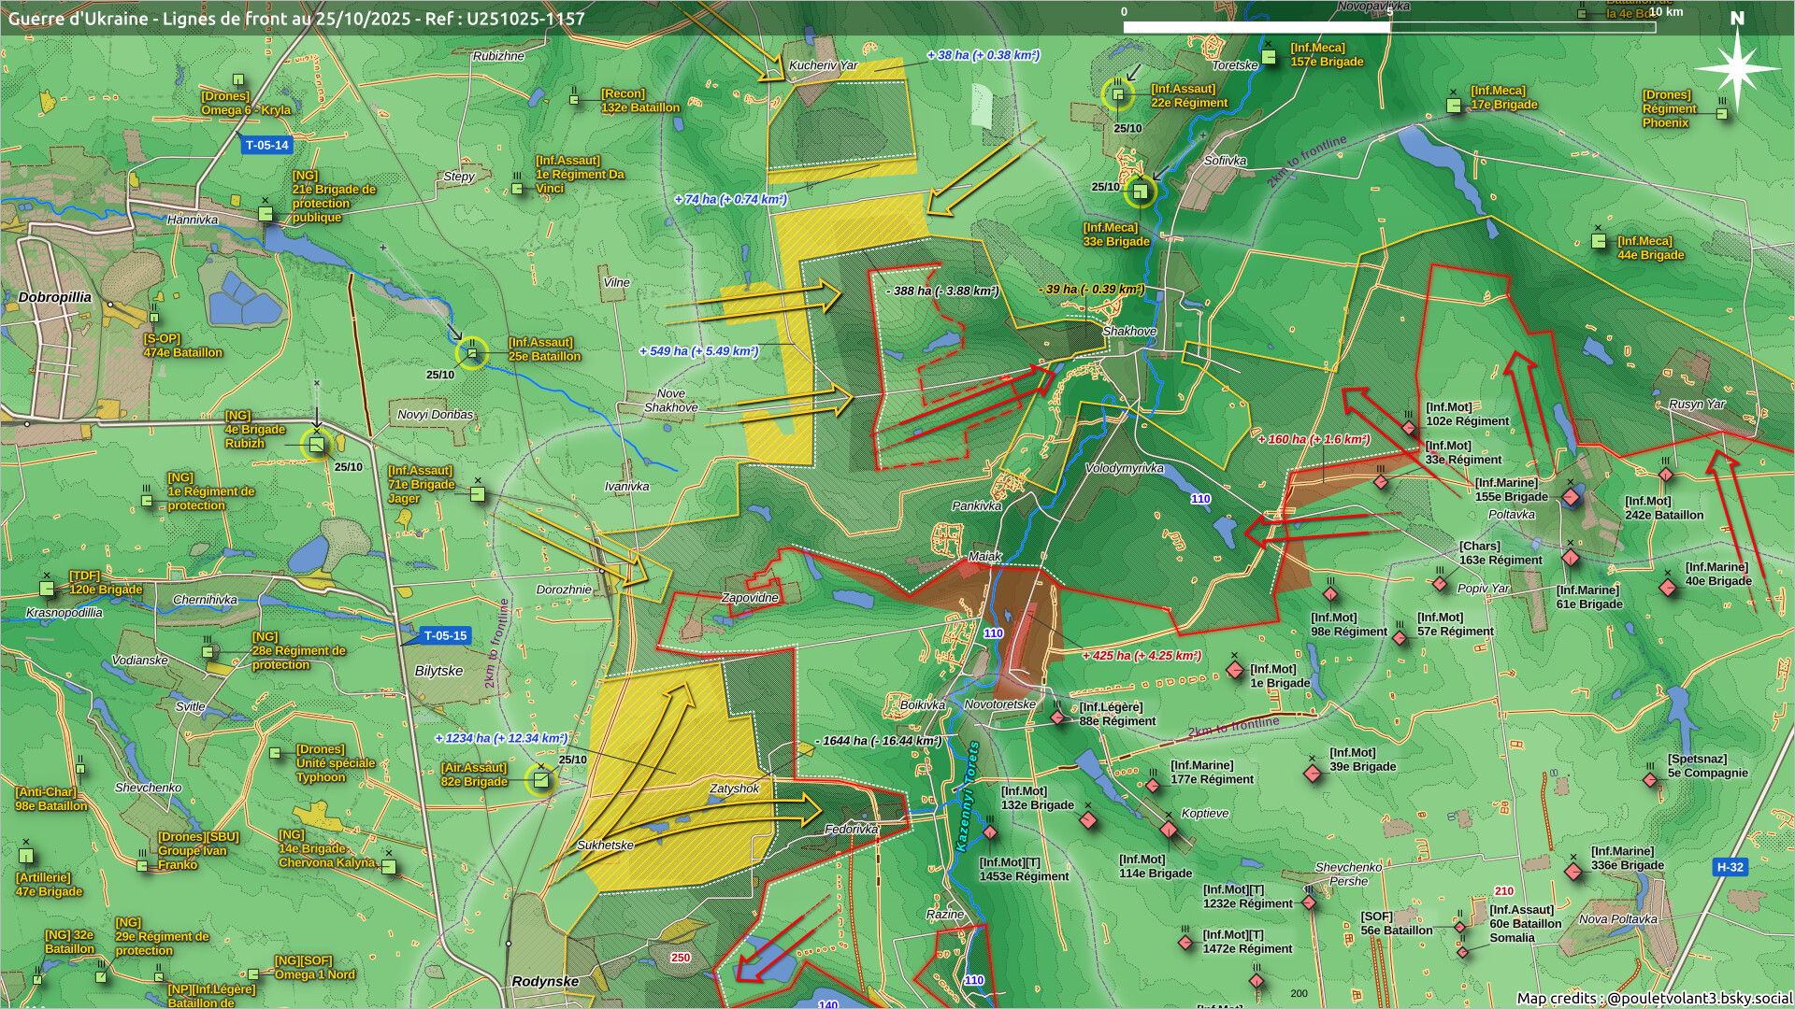Click the +1234 ha area gain annotation
The width and height of the screenshot is (1795, 1009).
[501, 738]
